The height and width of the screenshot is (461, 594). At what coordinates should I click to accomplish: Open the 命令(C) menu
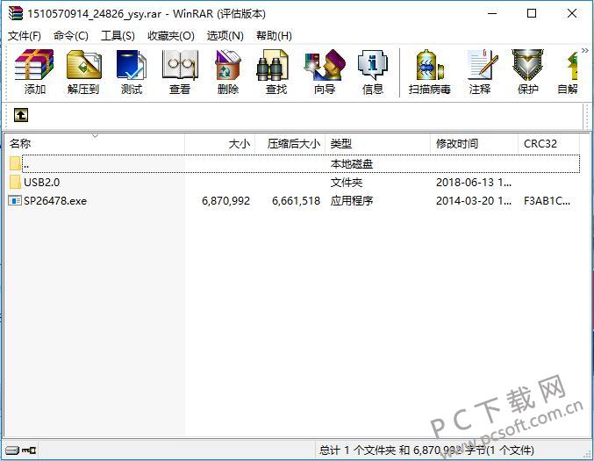[x=71, y=36]
